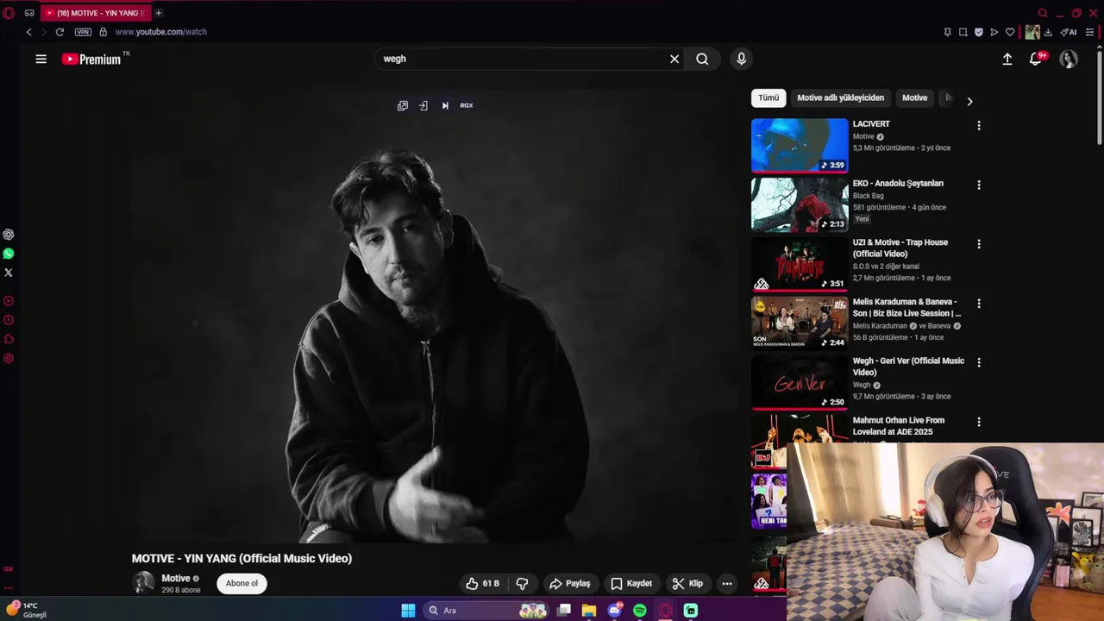This screenshot has width=1104, height=621.
Task: Open the Opera AI assistant
Action: pos(1069,32)
